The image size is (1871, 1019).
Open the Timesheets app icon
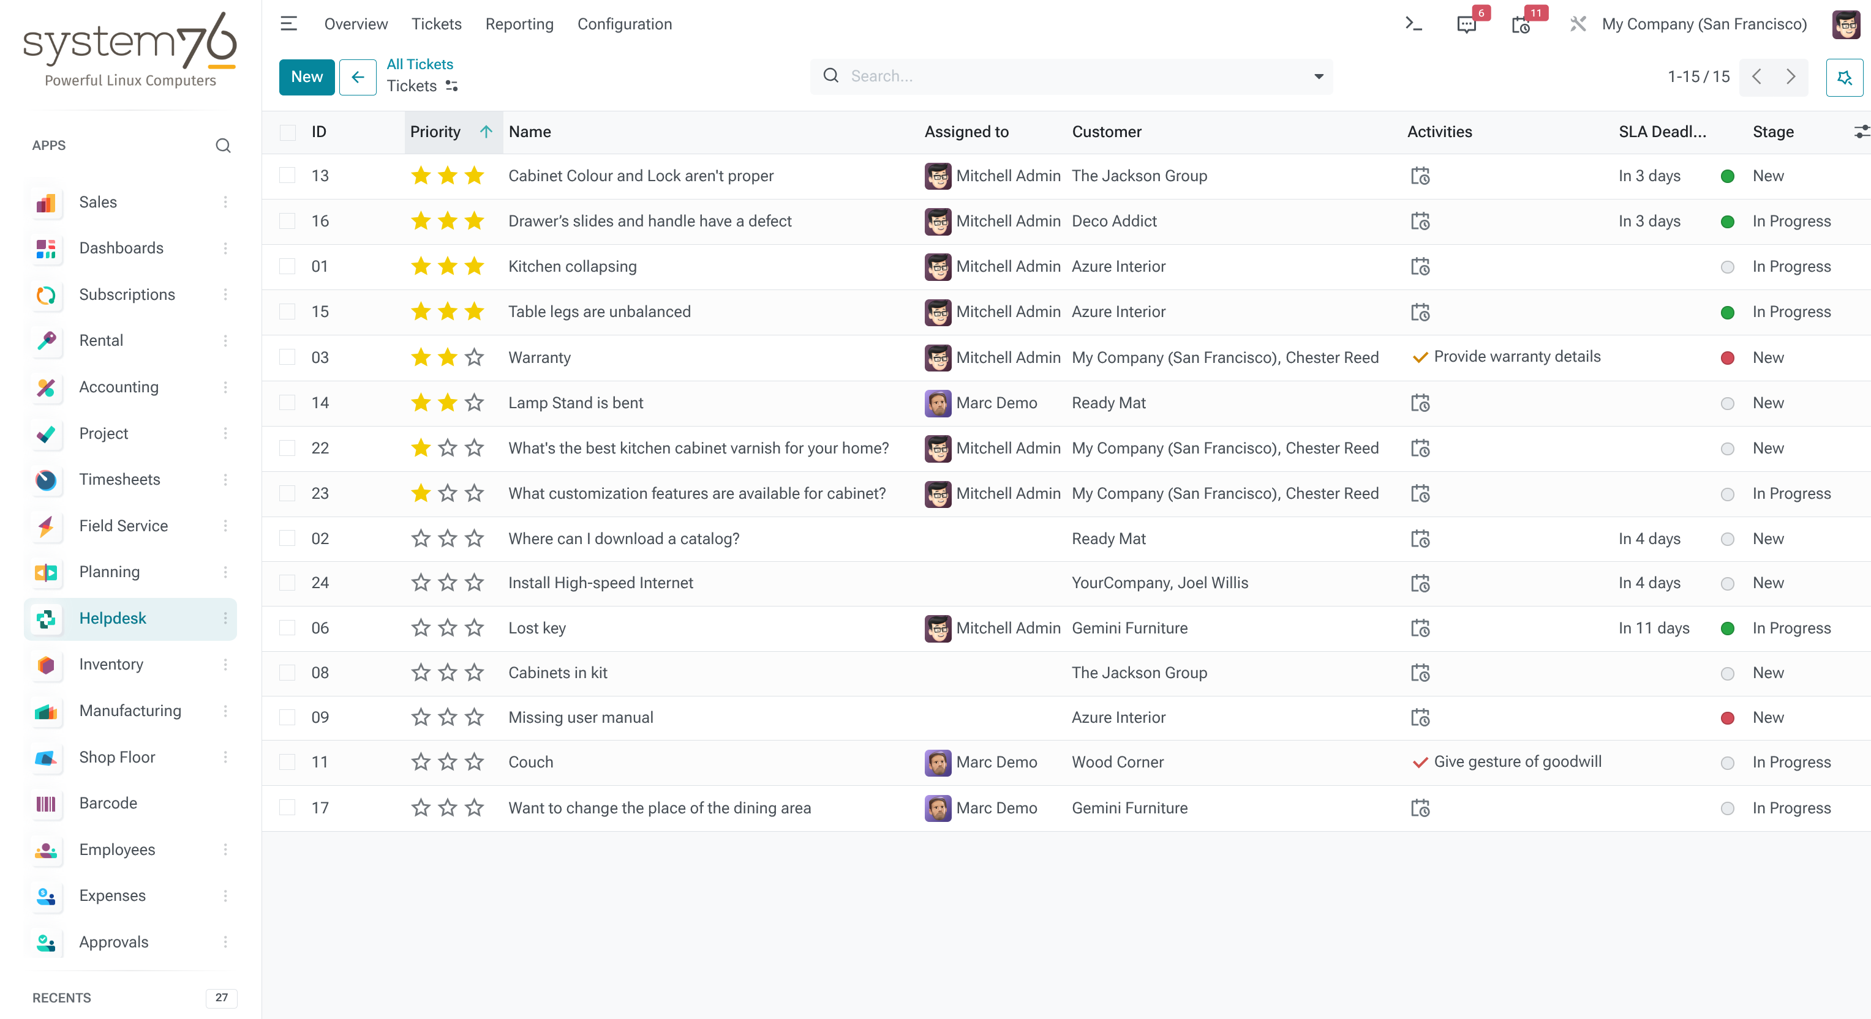[46, 480]
